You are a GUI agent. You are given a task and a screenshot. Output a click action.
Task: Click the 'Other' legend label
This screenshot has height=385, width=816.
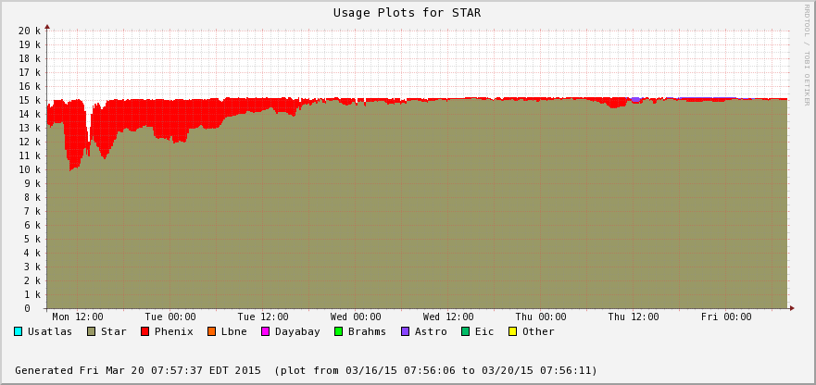pyautogui.click(x=538, y=331)
